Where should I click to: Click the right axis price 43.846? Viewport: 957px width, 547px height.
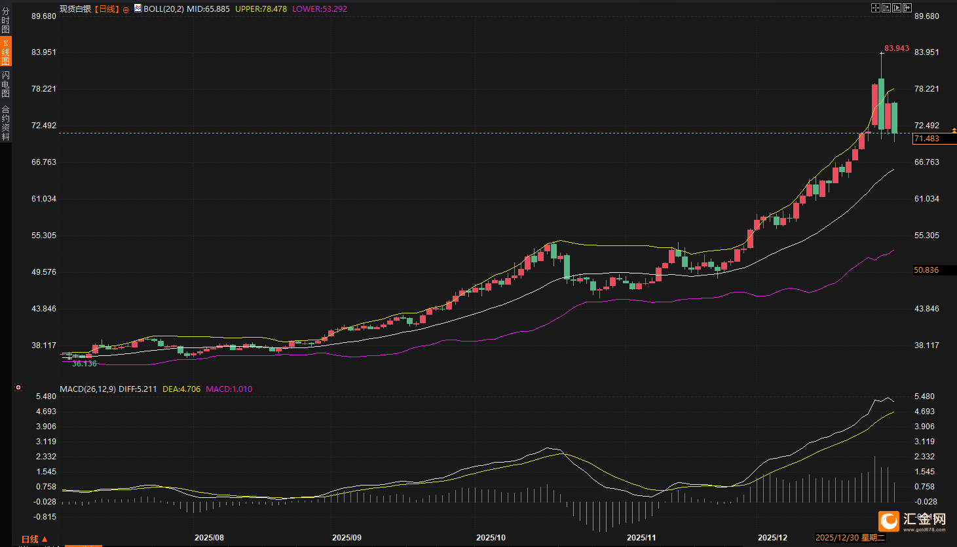[x=927, y=309]
